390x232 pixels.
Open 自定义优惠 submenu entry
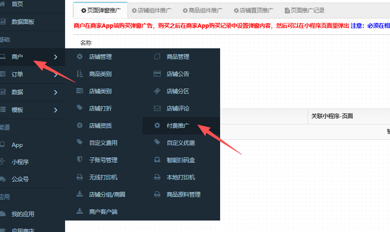coord(181,143)
